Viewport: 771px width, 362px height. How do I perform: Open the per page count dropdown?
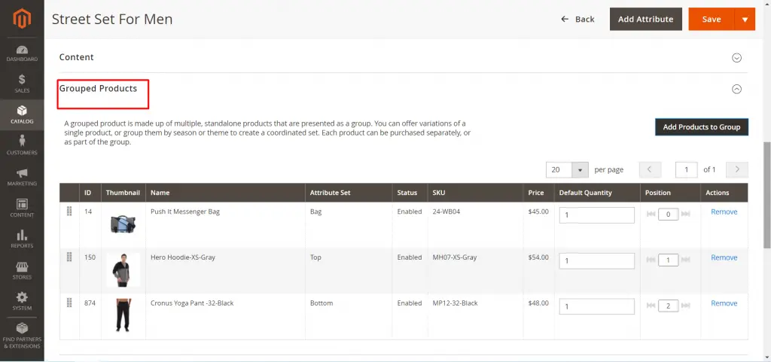pos(581,169)
